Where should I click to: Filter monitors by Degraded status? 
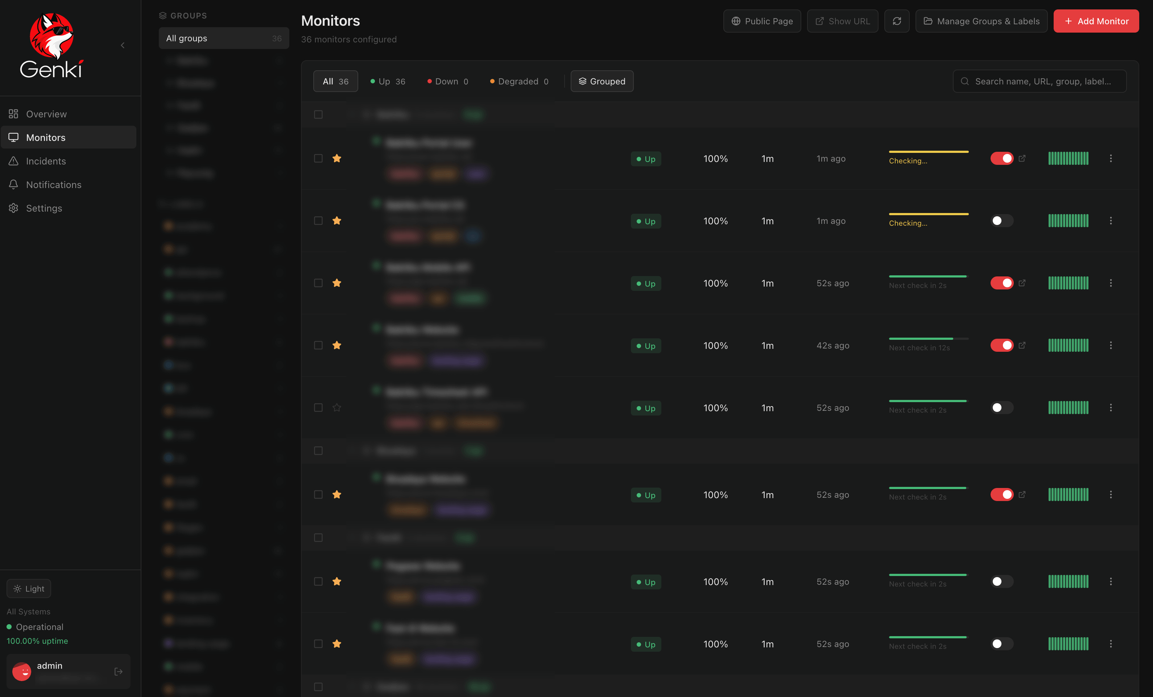point(519,82)
